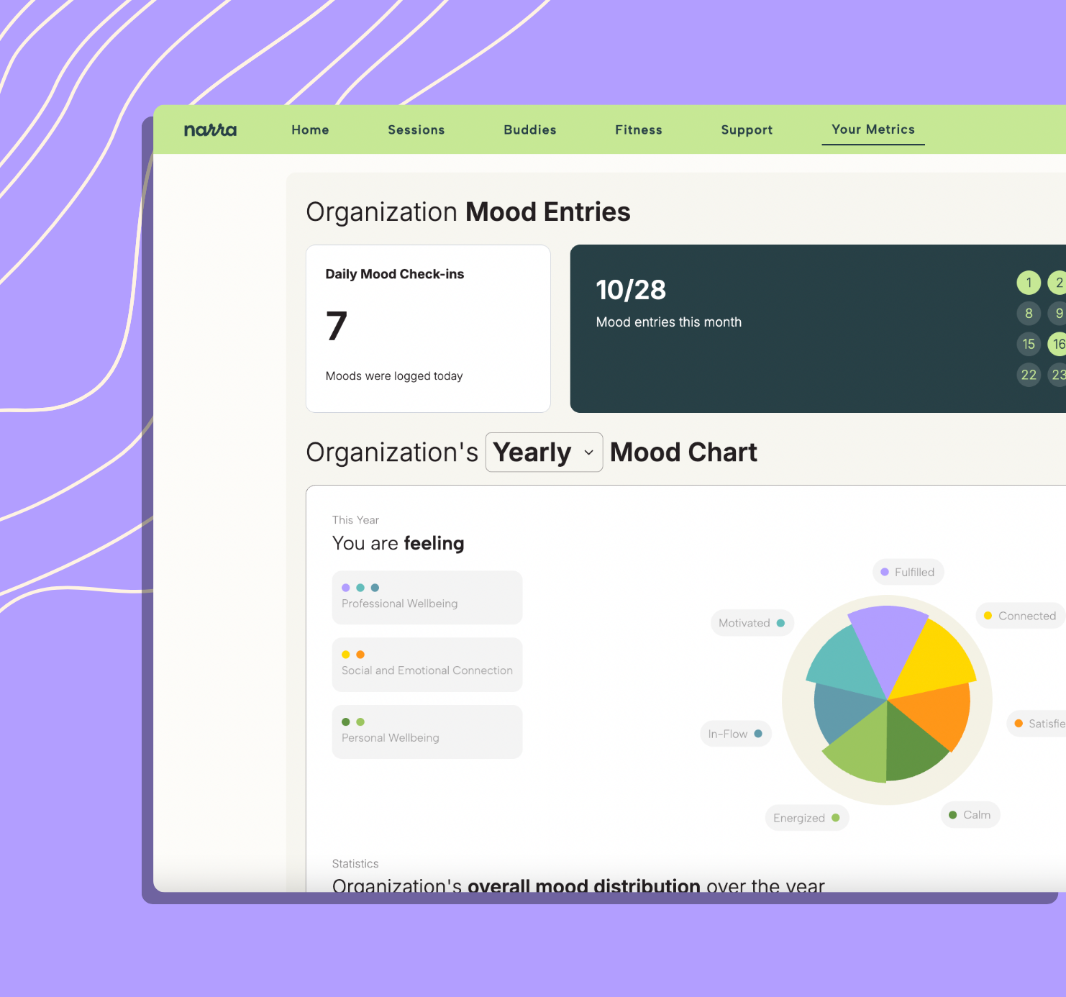
Task: Open the Buddies page
Action: click(529, 130)
